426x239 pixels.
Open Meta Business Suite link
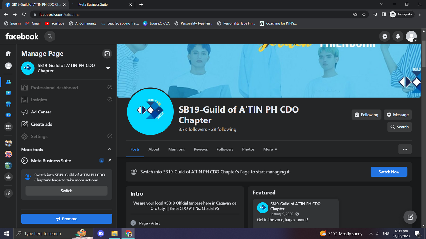point(67,161)
